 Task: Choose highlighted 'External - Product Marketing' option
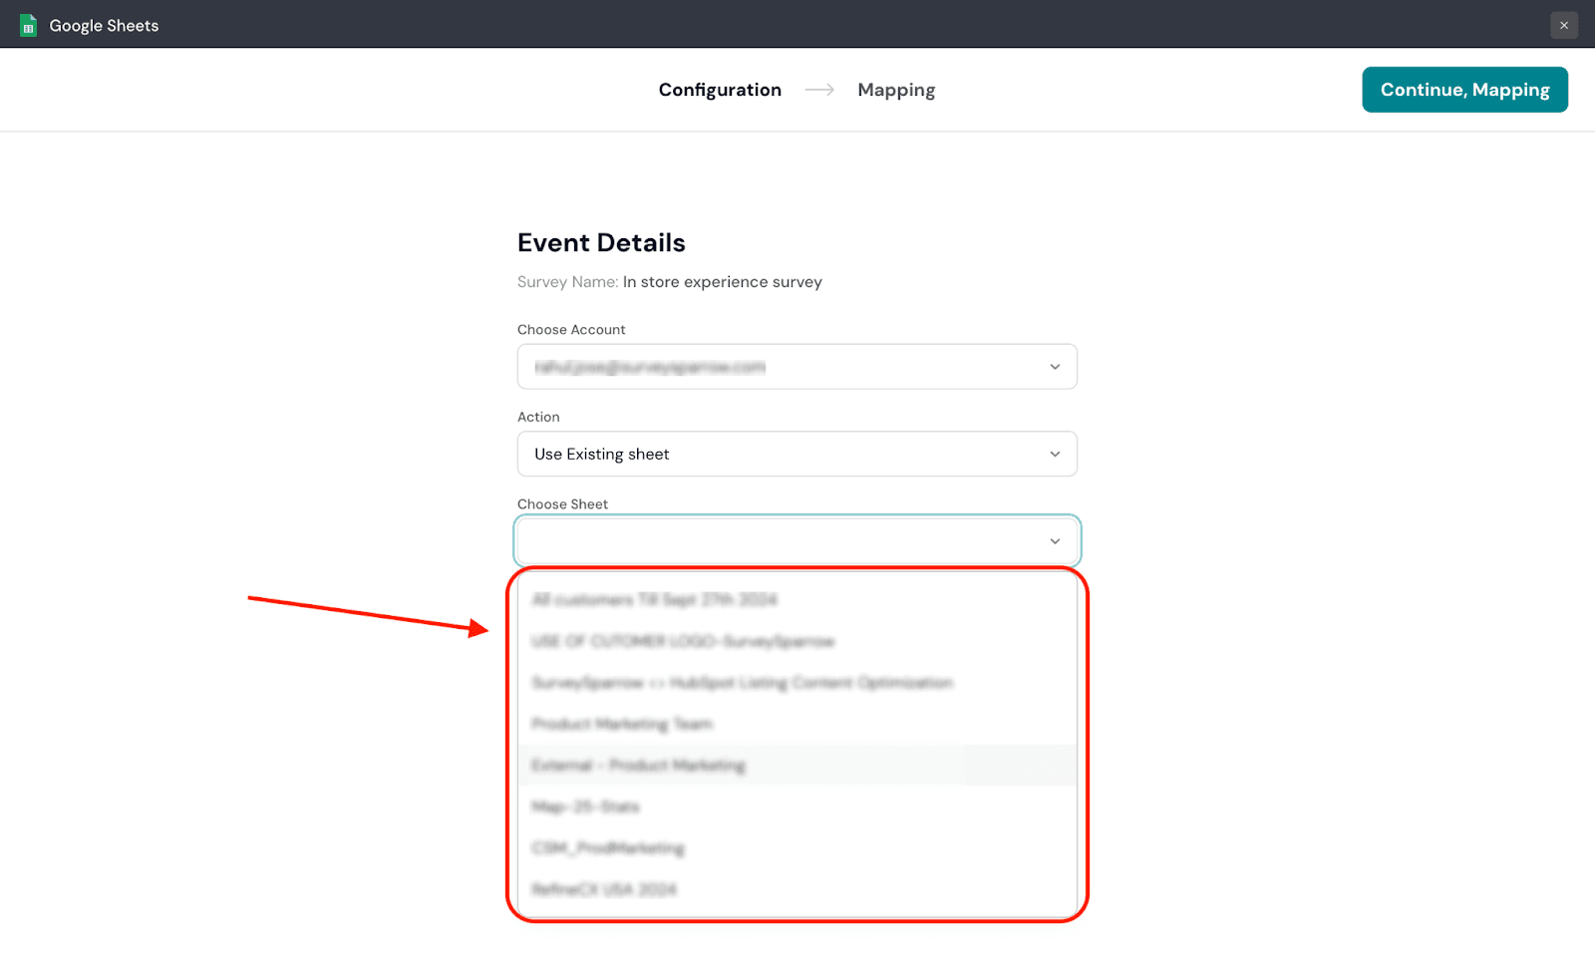tap(638, 766)
